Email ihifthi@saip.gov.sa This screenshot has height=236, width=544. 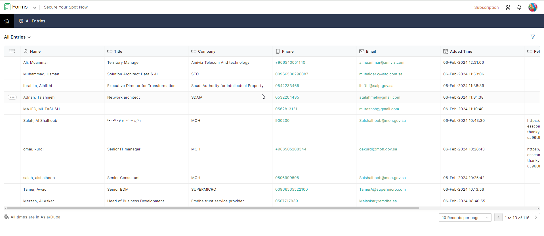376,86
